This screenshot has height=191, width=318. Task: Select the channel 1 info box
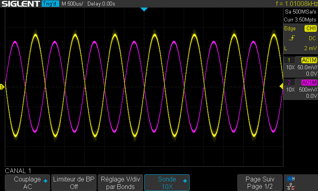(x=300, y=67)
